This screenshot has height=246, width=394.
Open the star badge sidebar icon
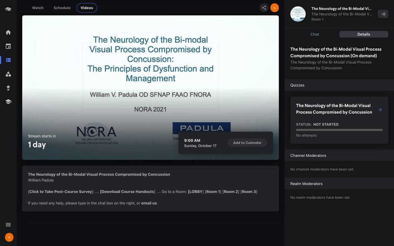tap(8, 88)
